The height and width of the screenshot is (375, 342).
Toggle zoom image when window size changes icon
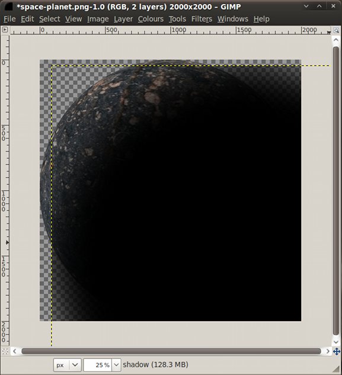[x=336, y=30]
